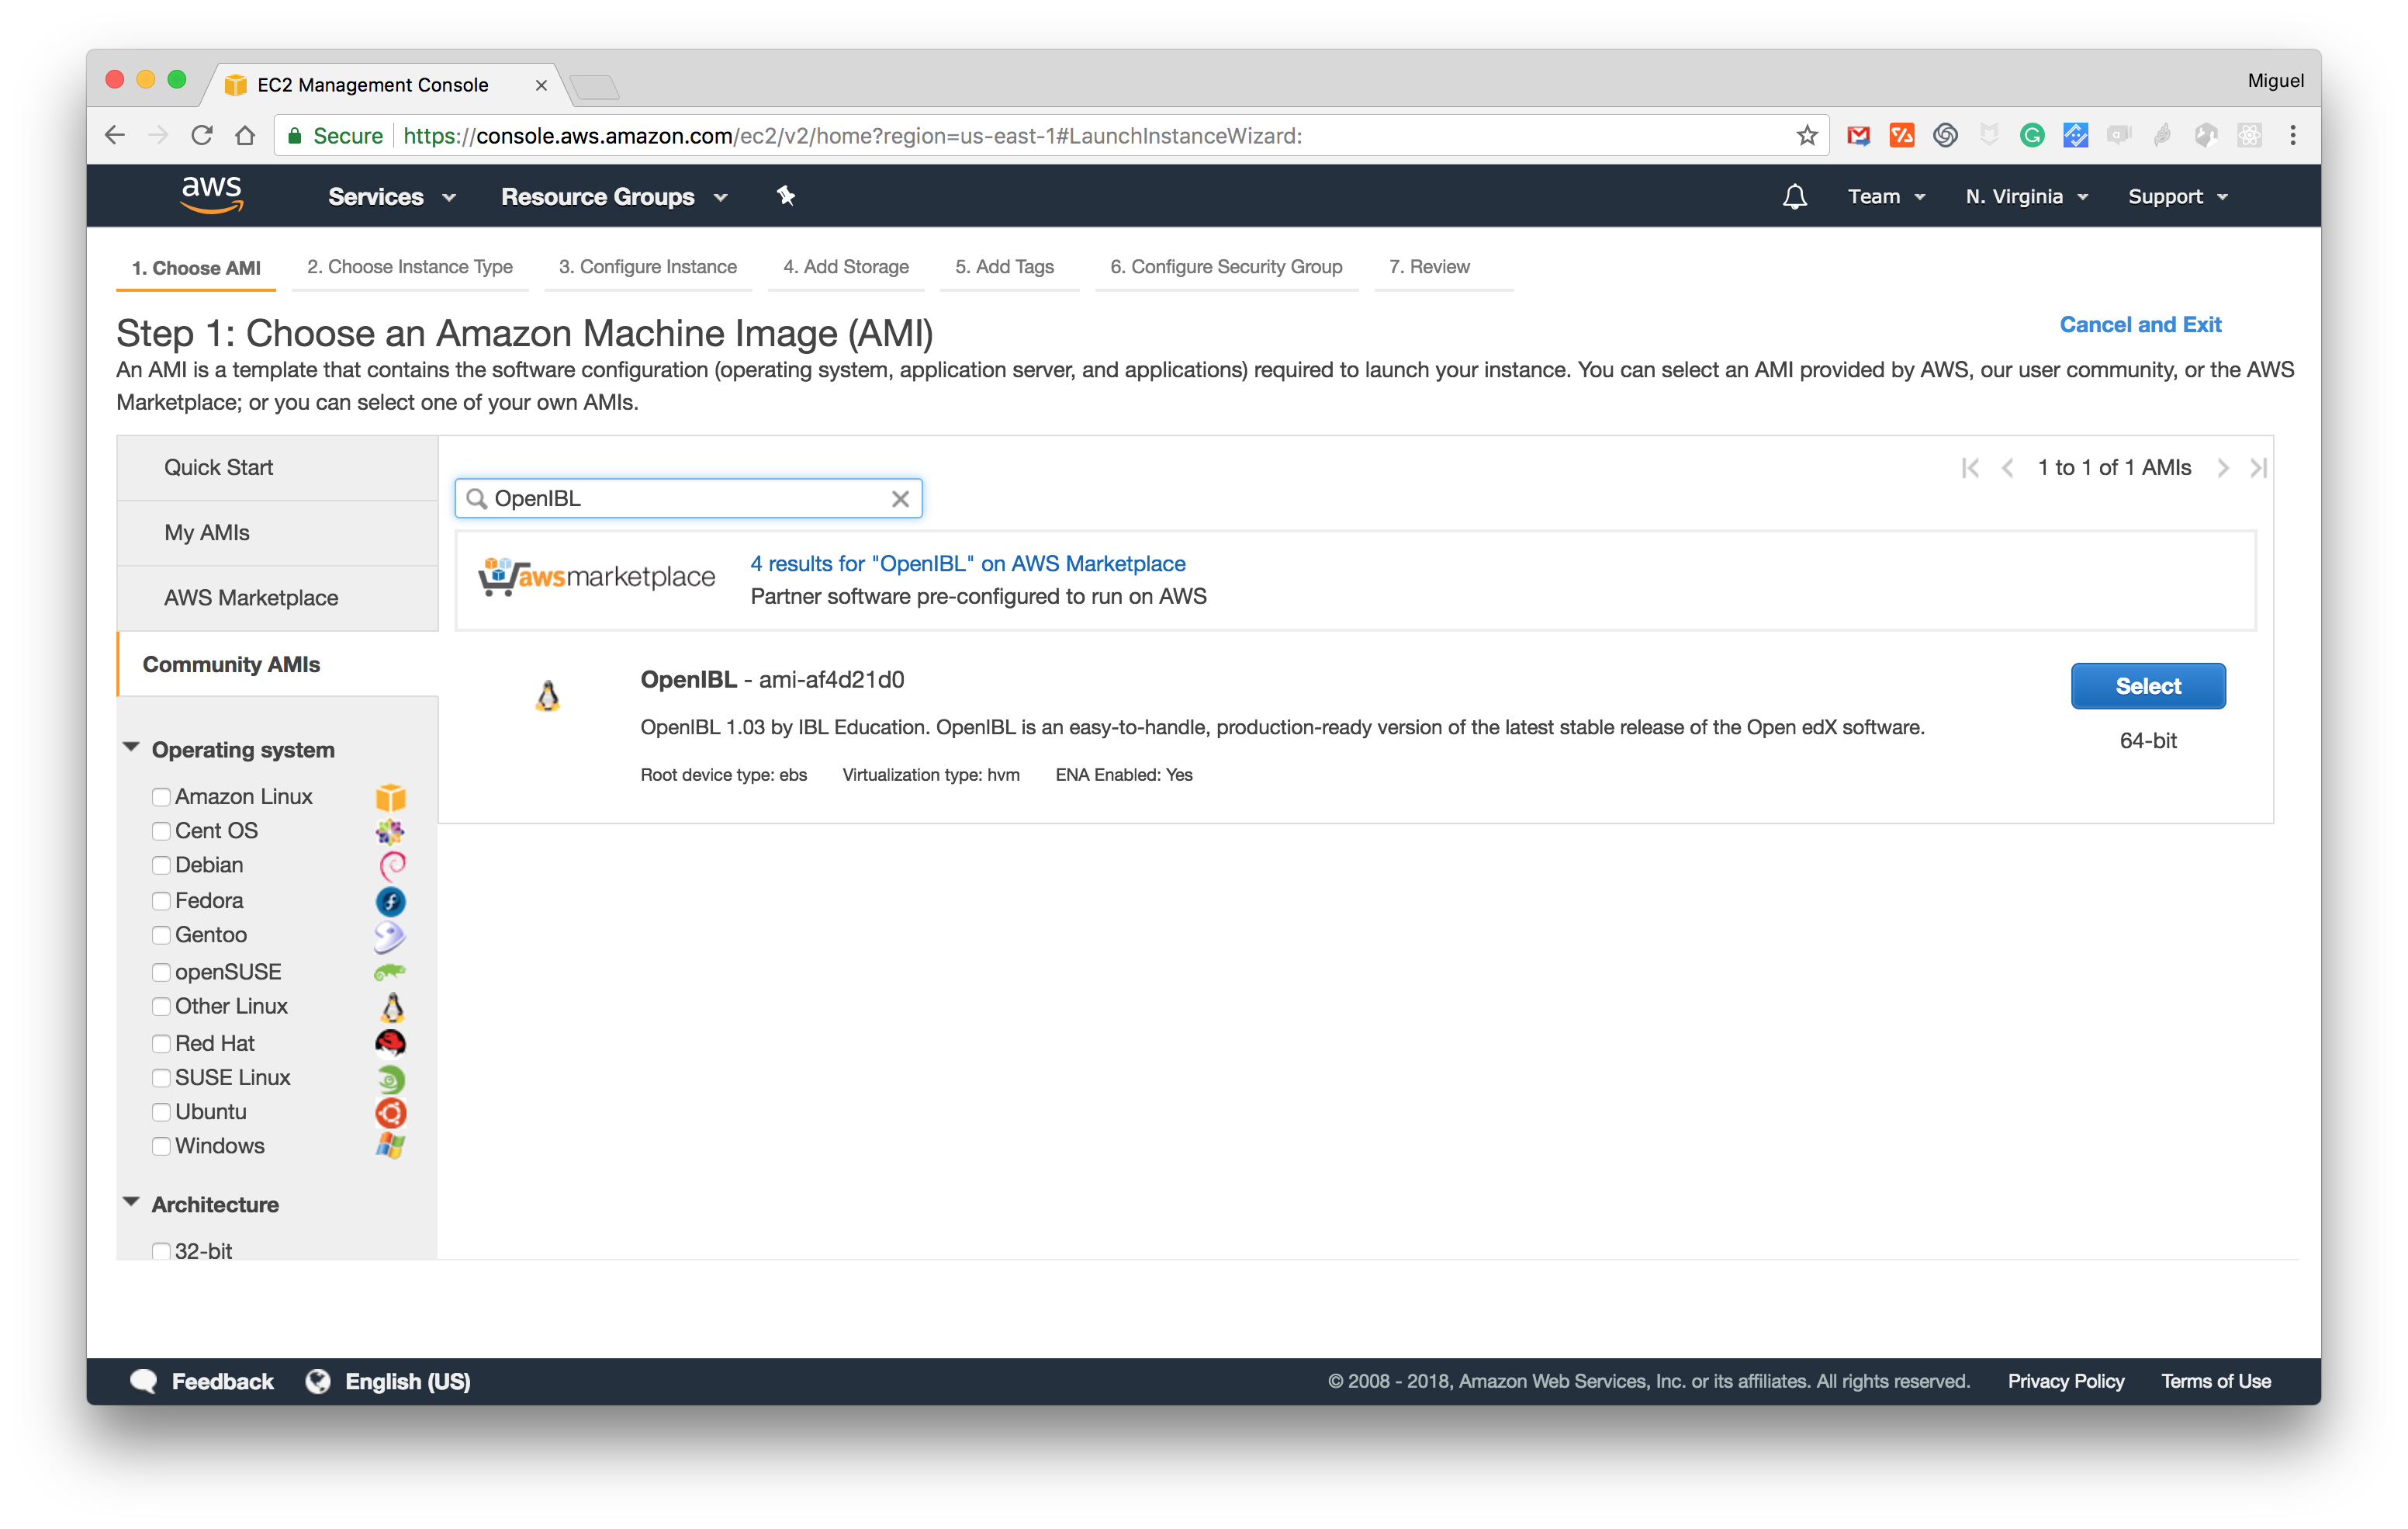The height and width of the screenshot is (1529, 2408).
Task: Enable the Amazon Linux checkbox
Action: (161, 796)
